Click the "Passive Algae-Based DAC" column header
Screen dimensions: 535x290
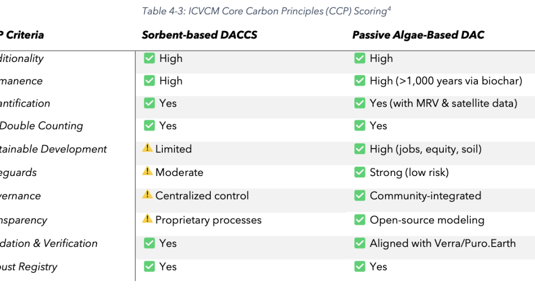pos(418,35)
